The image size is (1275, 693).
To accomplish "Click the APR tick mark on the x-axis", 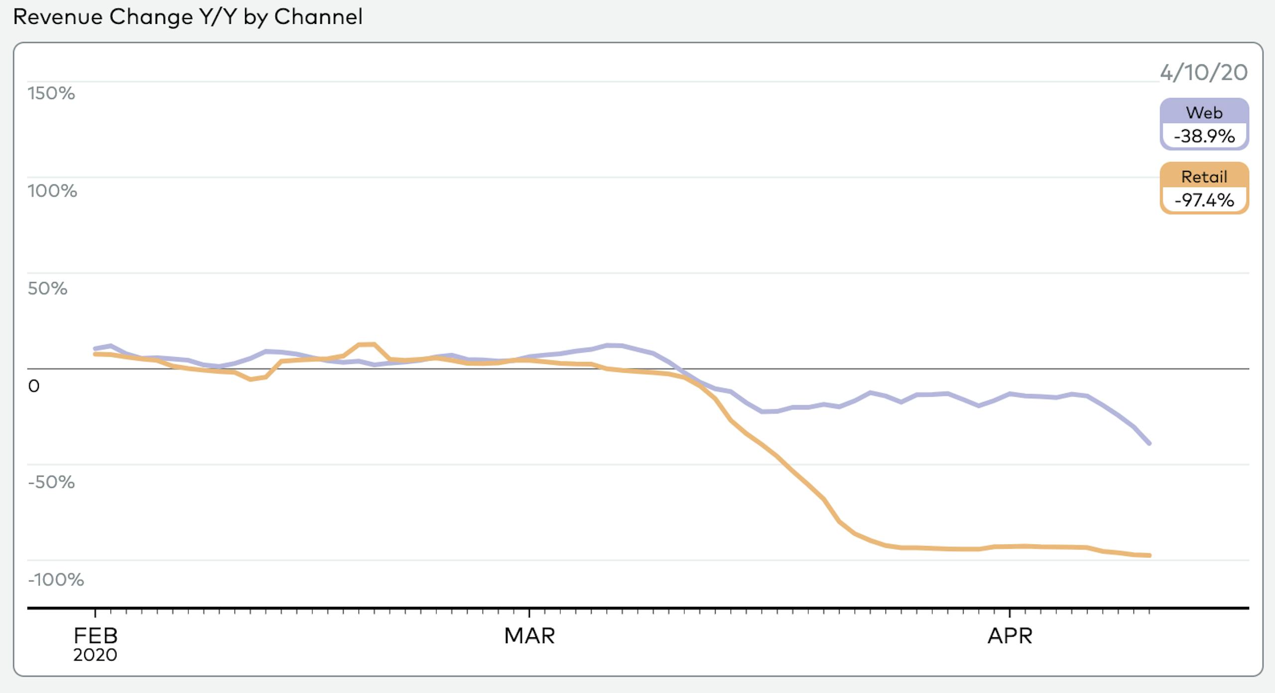I will [x=1010, y=612].
